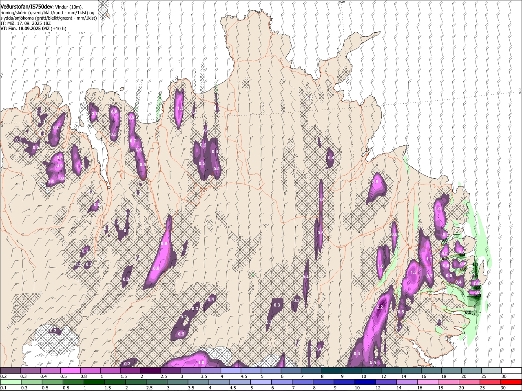The height and width of the screenshot is (391, 522).
Task: Click the pale green rain swatch starting at 0.1
Action: pos(11,382)
